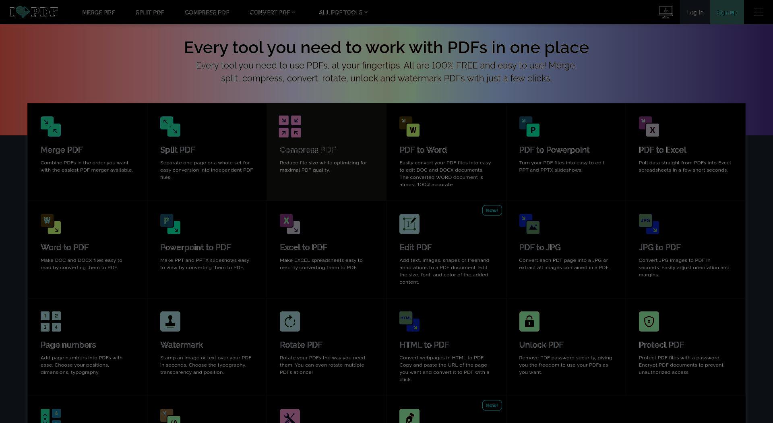Open the Word to PDF title link
This screenshot has height=423, width=773.
click(65, 247)
